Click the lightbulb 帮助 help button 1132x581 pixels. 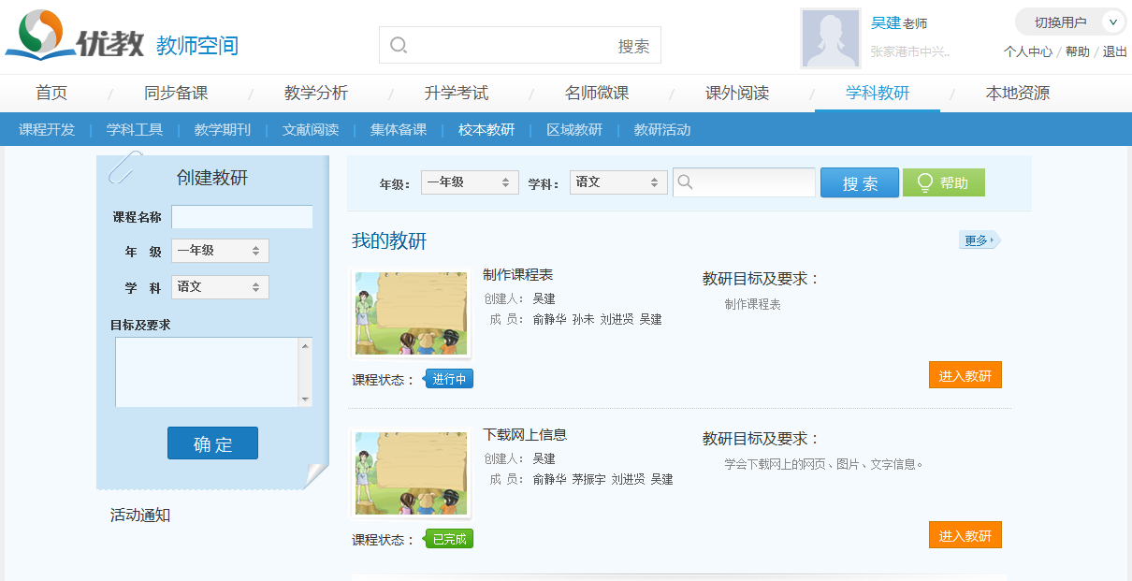pos(943,183)
